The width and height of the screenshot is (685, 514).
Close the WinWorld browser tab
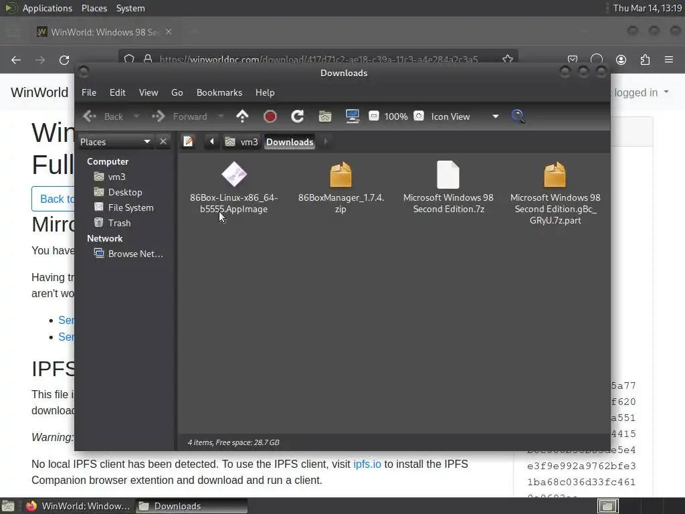pos(169,32)
